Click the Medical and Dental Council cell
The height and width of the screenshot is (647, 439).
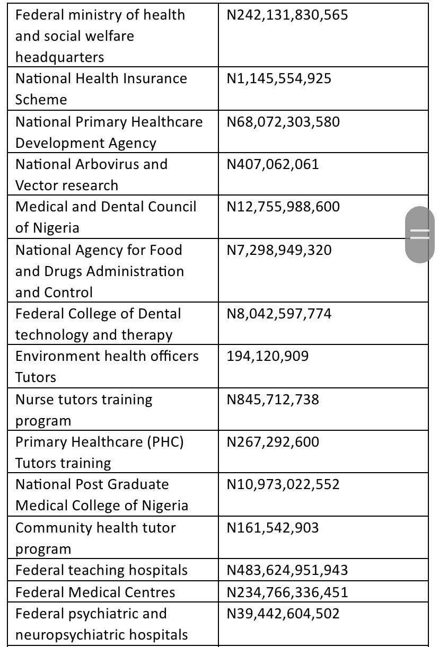(106, 217)
